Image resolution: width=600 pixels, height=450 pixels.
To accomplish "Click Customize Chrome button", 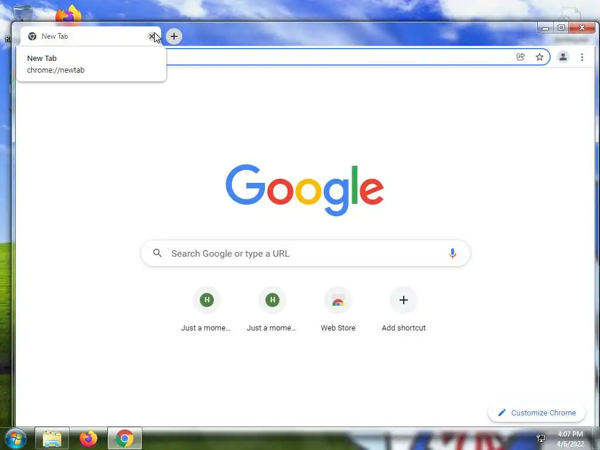I will 537,412.
